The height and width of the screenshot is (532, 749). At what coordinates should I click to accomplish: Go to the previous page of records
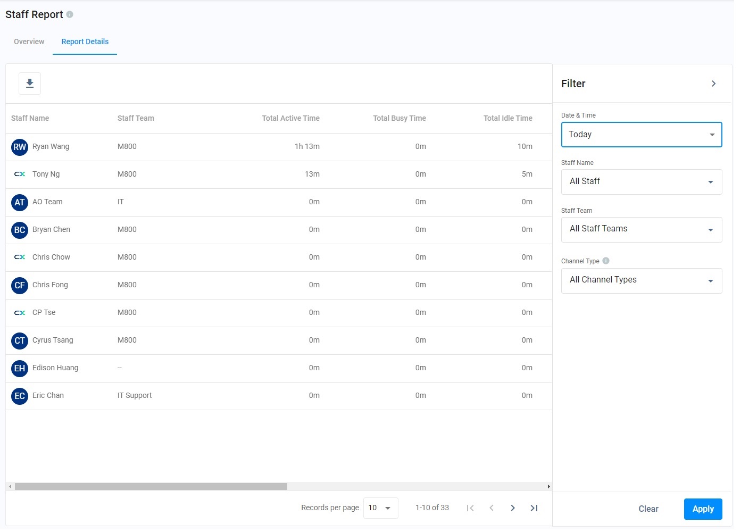click(x=492, y=508)
